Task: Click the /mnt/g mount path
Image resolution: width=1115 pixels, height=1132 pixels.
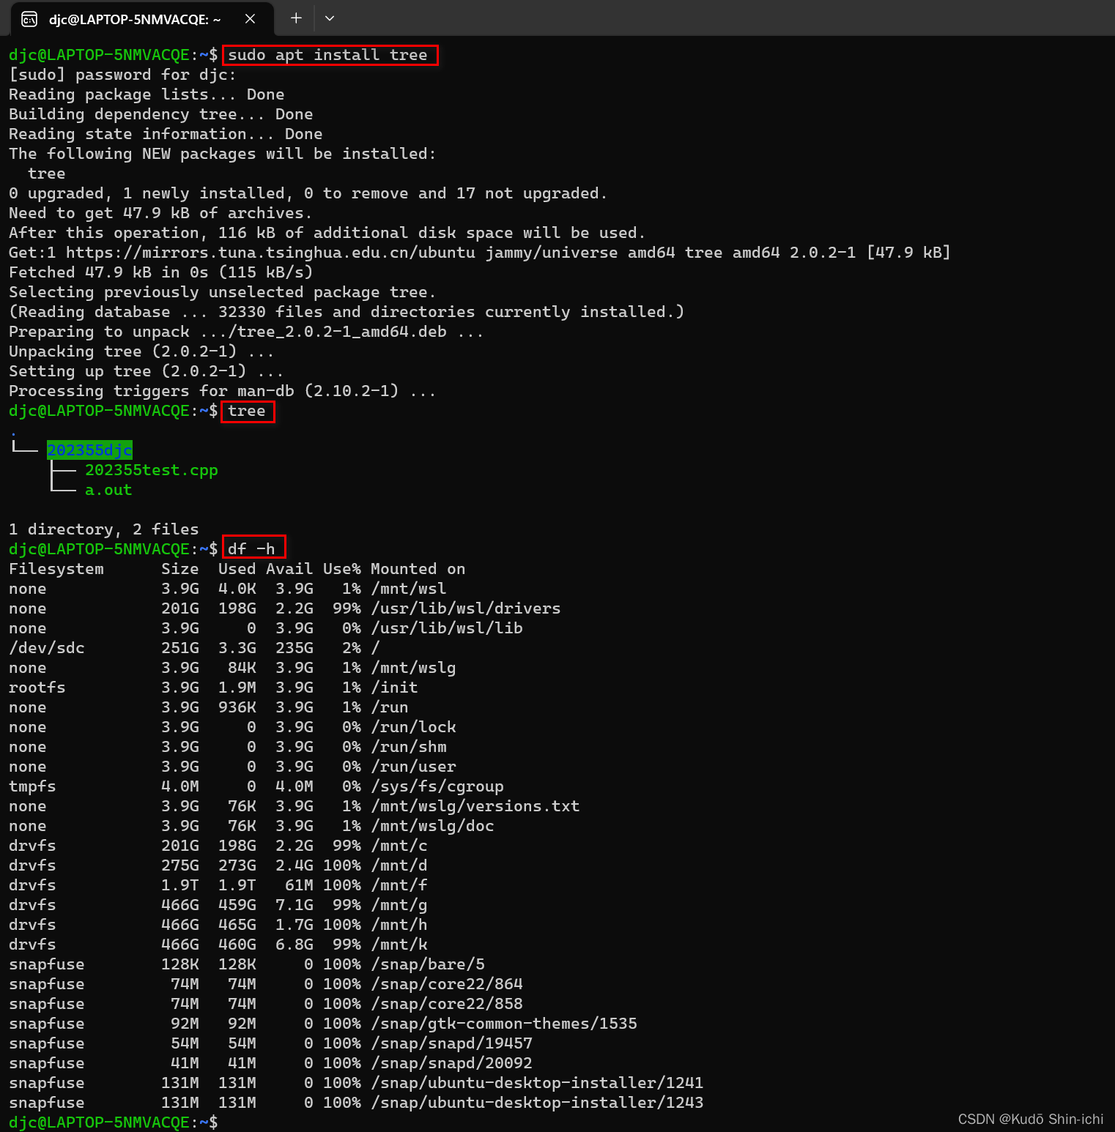Action: pyautogui.click(x=399, y=905)
